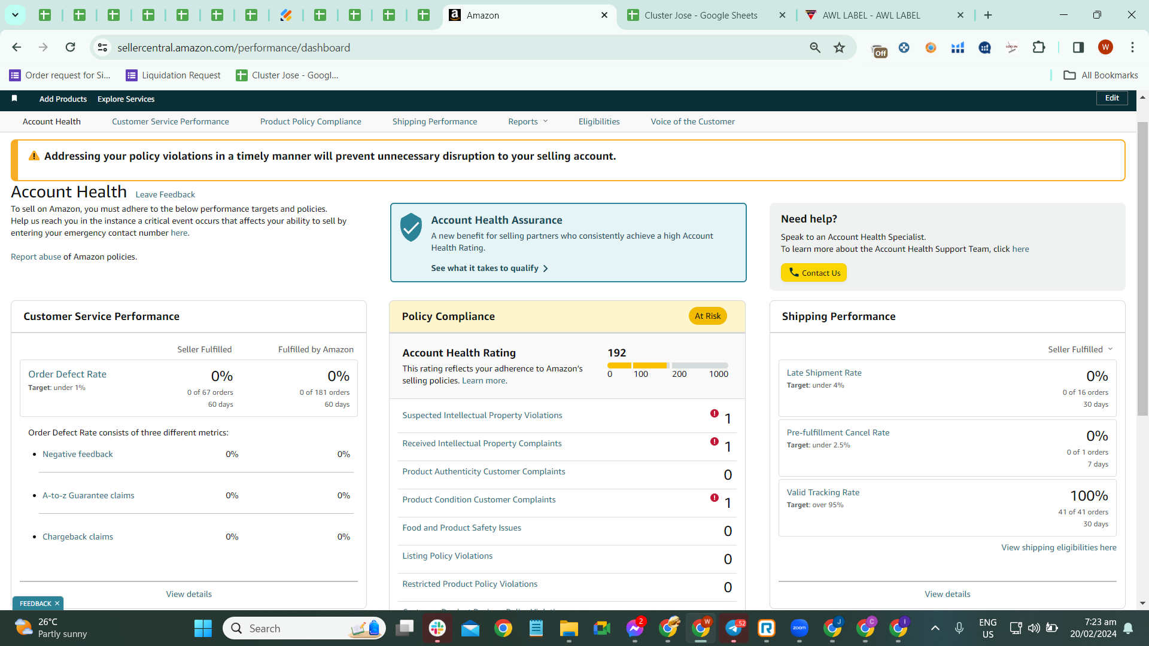Open the browser extensions puzzle icon
Viewport: 1149px width, 646px height.
pyautogui.click(x=1039, y=47)
